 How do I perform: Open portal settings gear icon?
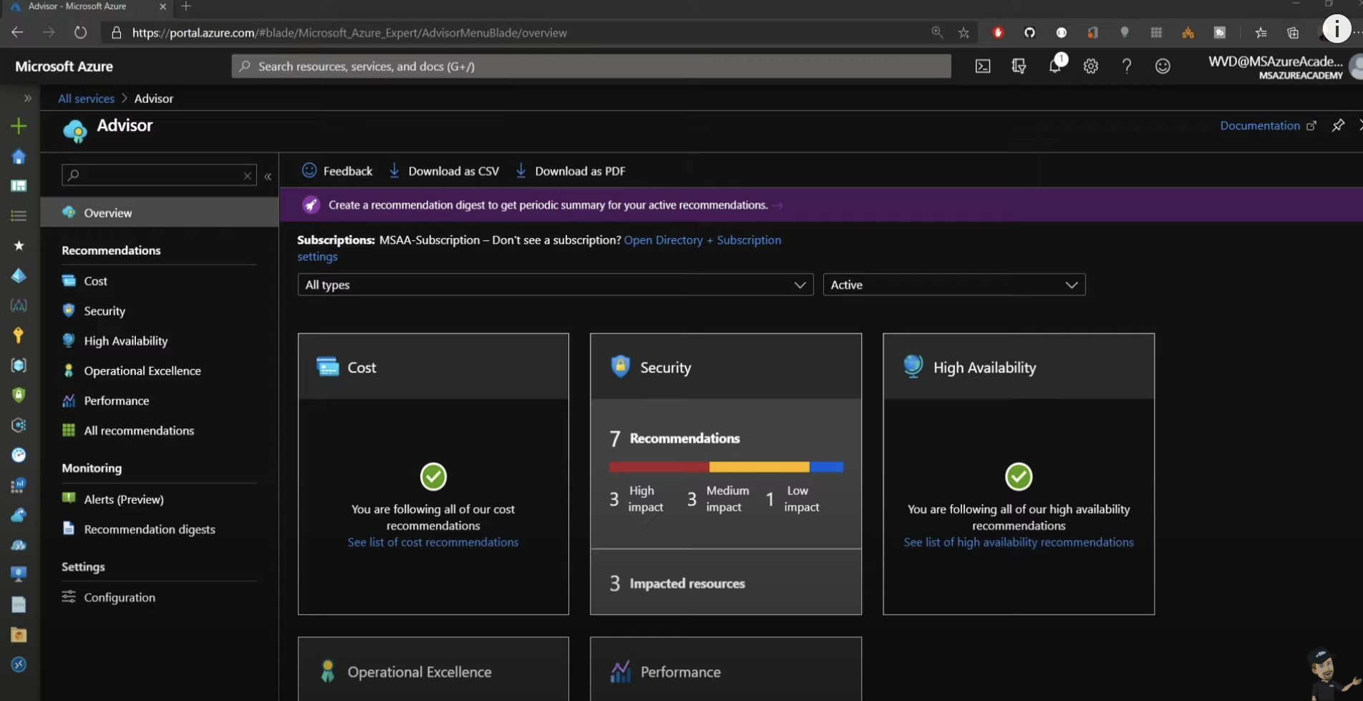[1090, 67]
